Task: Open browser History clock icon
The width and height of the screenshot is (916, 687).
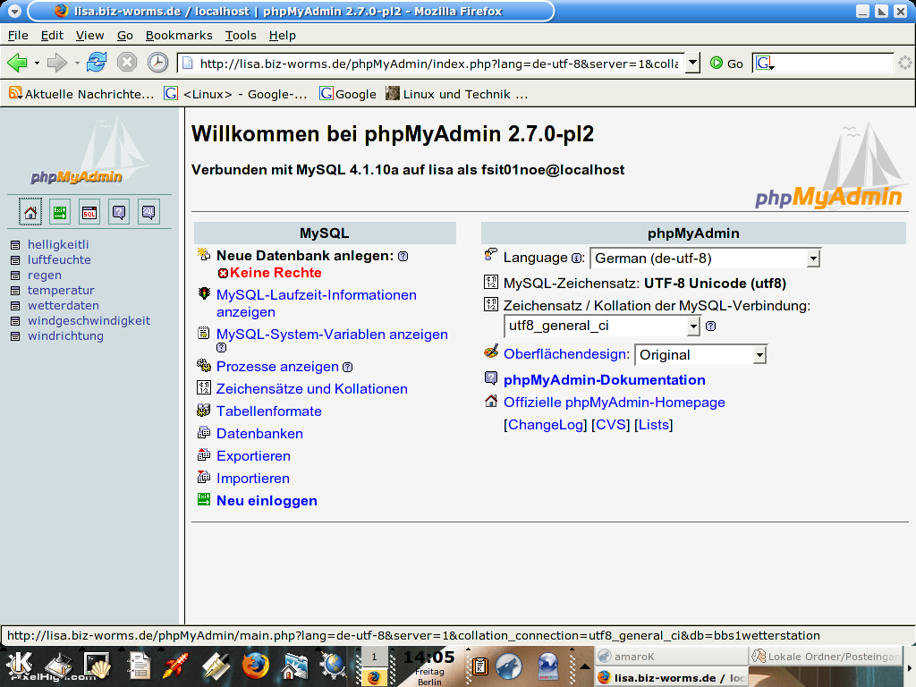Action: 157,63
